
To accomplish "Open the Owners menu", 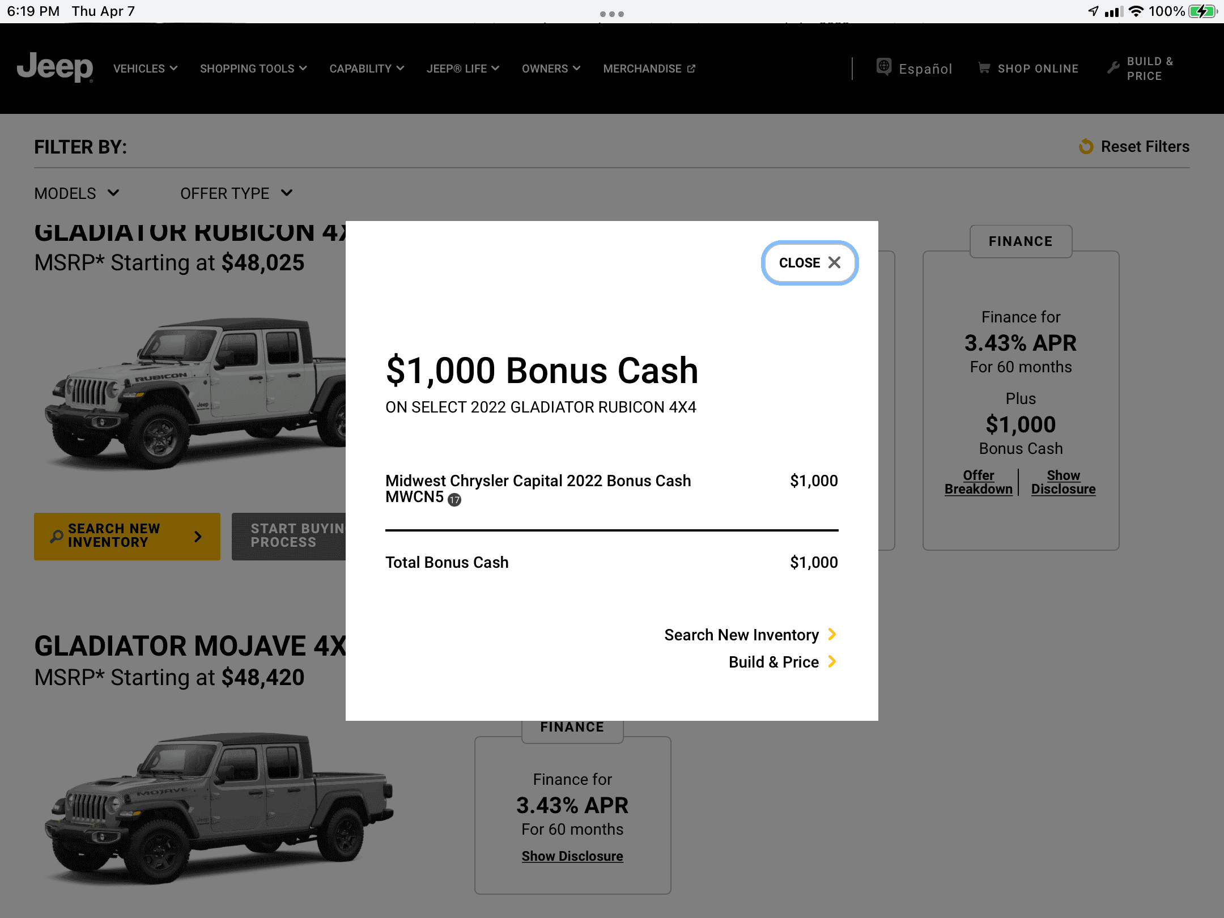I will [551, 69].
